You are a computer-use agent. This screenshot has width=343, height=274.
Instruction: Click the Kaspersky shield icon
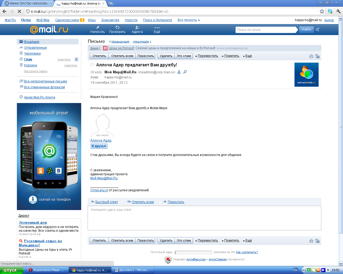point(168,260)
